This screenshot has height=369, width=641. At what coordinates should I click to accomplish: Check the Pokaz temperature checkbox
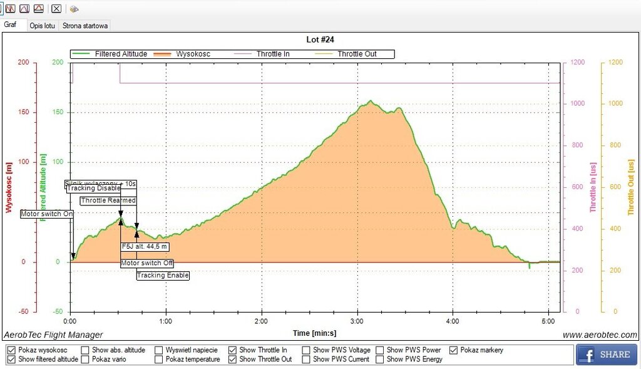point(159,360)
